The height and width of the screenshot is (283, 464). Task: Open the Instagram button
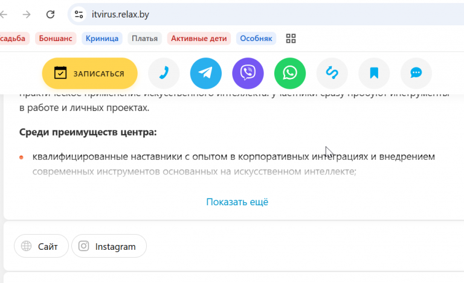point(109,246)
